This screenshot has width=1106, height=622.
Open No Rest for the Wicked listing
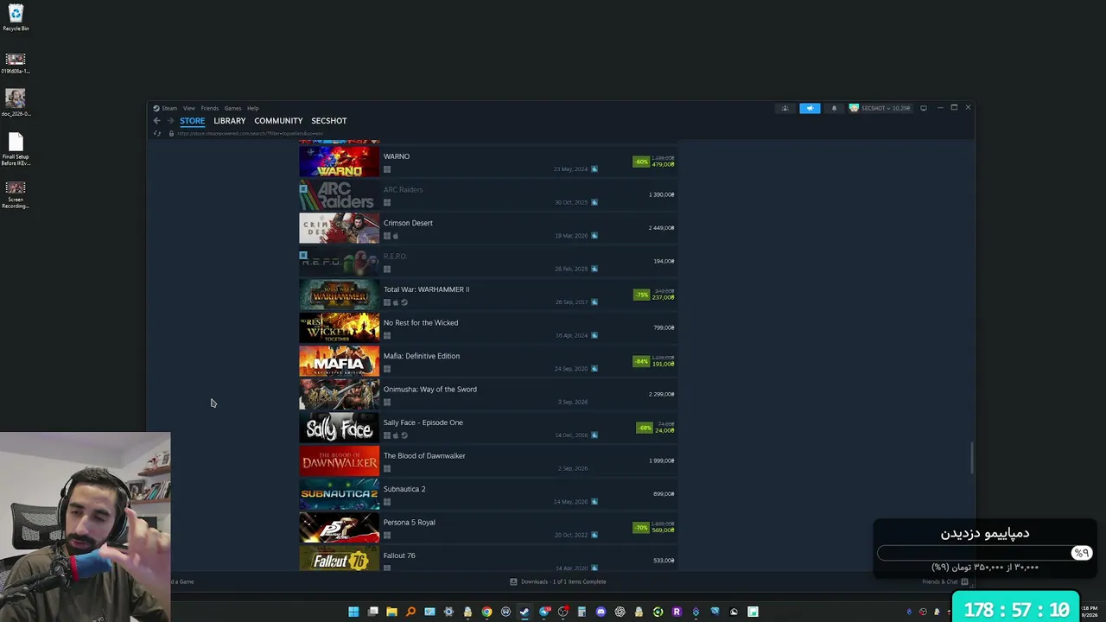coord(487,328)
